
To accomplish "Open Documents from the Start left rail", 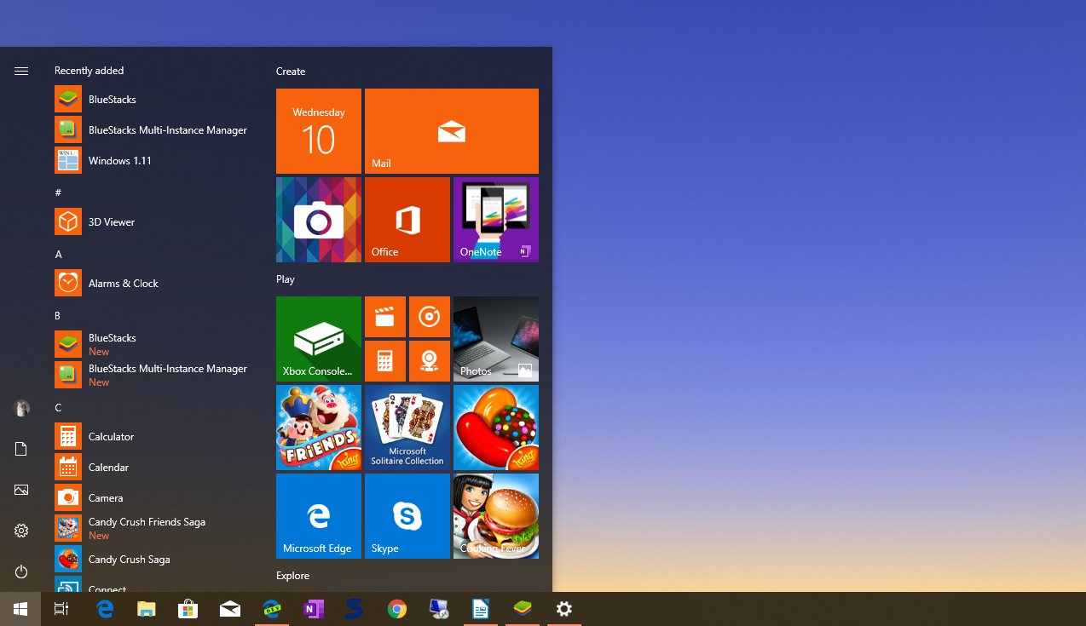I will pyautogui.click(x=21, y=449).
